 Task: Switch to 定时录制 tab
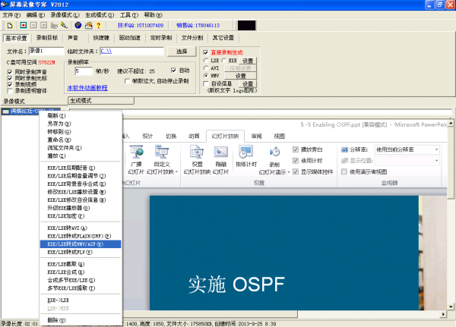tap(161, 38)
